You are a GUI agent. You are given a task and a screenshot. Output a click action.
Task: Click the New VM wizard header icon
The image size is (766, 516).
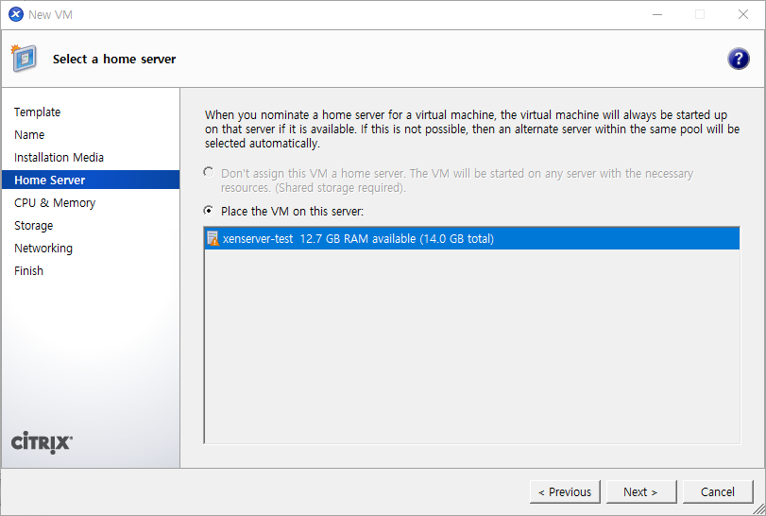pos(24,59)
